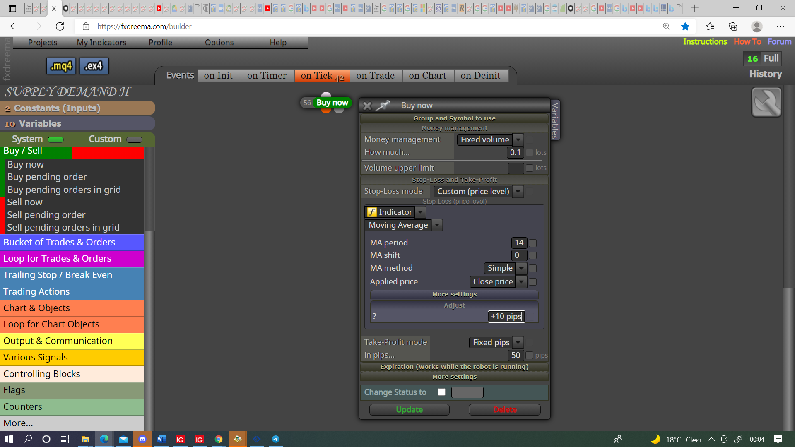Enable Change Status to checkbox

tap(441, 392)
